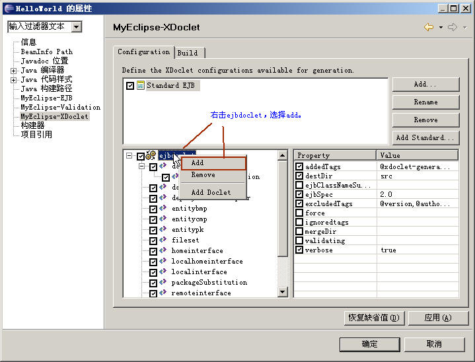Click the ejbdoclet gear icon
The height and width of the screenshot is (362, 475).
(x=151, y=155)
